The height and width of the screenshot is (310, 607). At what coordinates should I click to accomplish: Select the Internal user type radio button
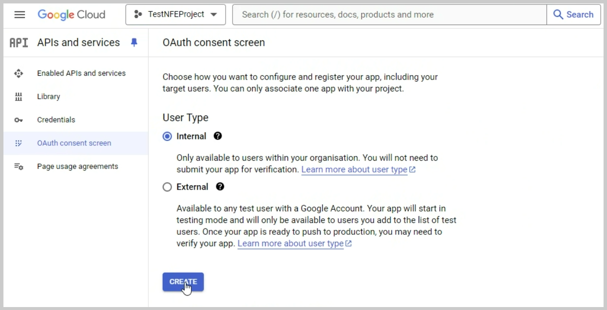pos(167,137)
